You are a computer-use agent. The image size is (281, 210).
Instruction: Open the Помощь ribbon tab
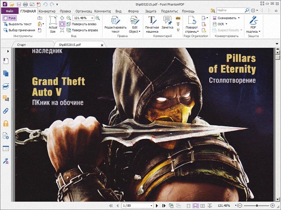(188, 11)
